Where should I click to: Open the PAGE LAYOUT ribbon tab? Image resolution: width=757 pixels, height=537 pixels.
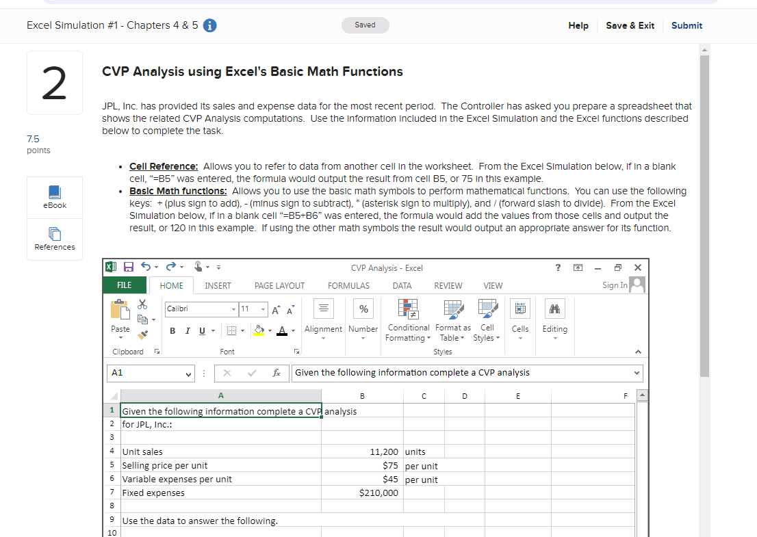[x=279, y=285]
